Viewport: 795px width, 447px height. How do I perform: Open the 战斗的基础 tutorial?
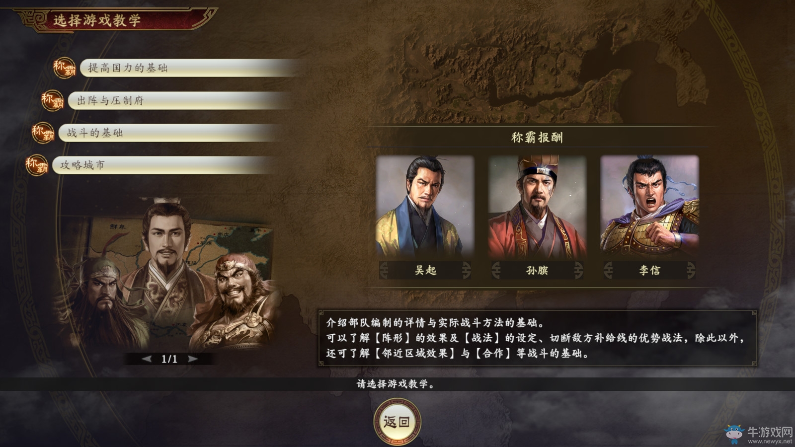[169, 133]
